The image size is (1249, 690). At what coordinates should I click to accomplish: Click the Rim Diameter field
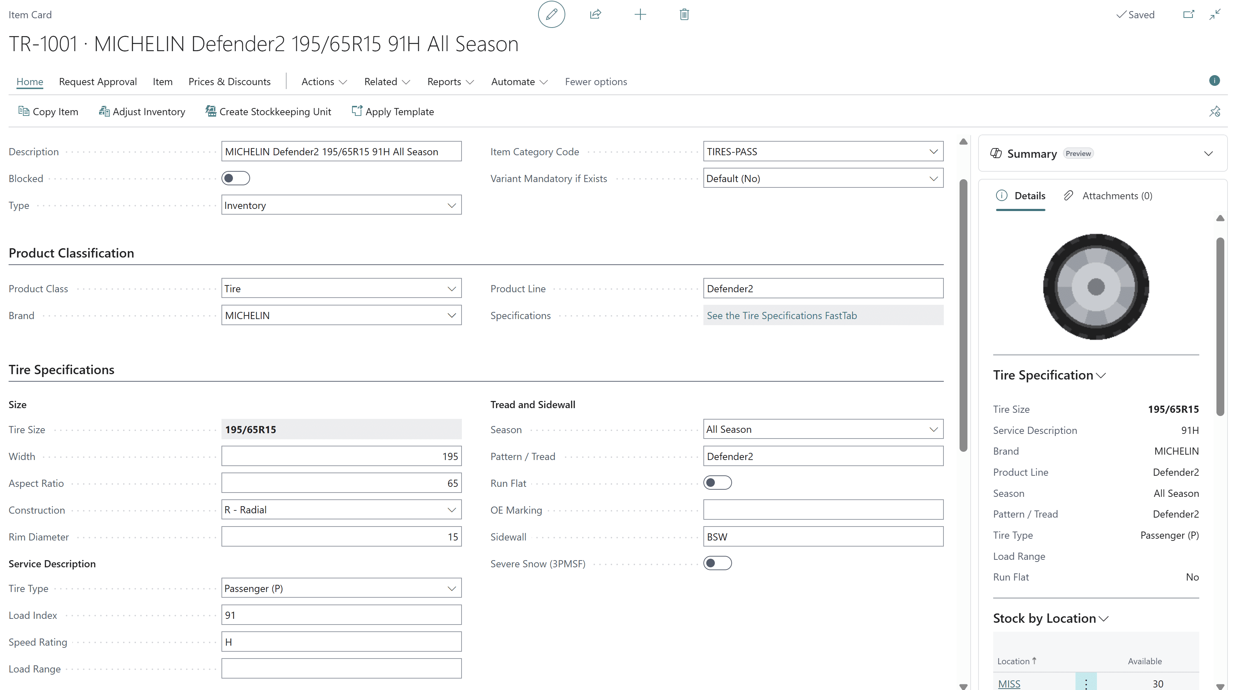(341, 537)
